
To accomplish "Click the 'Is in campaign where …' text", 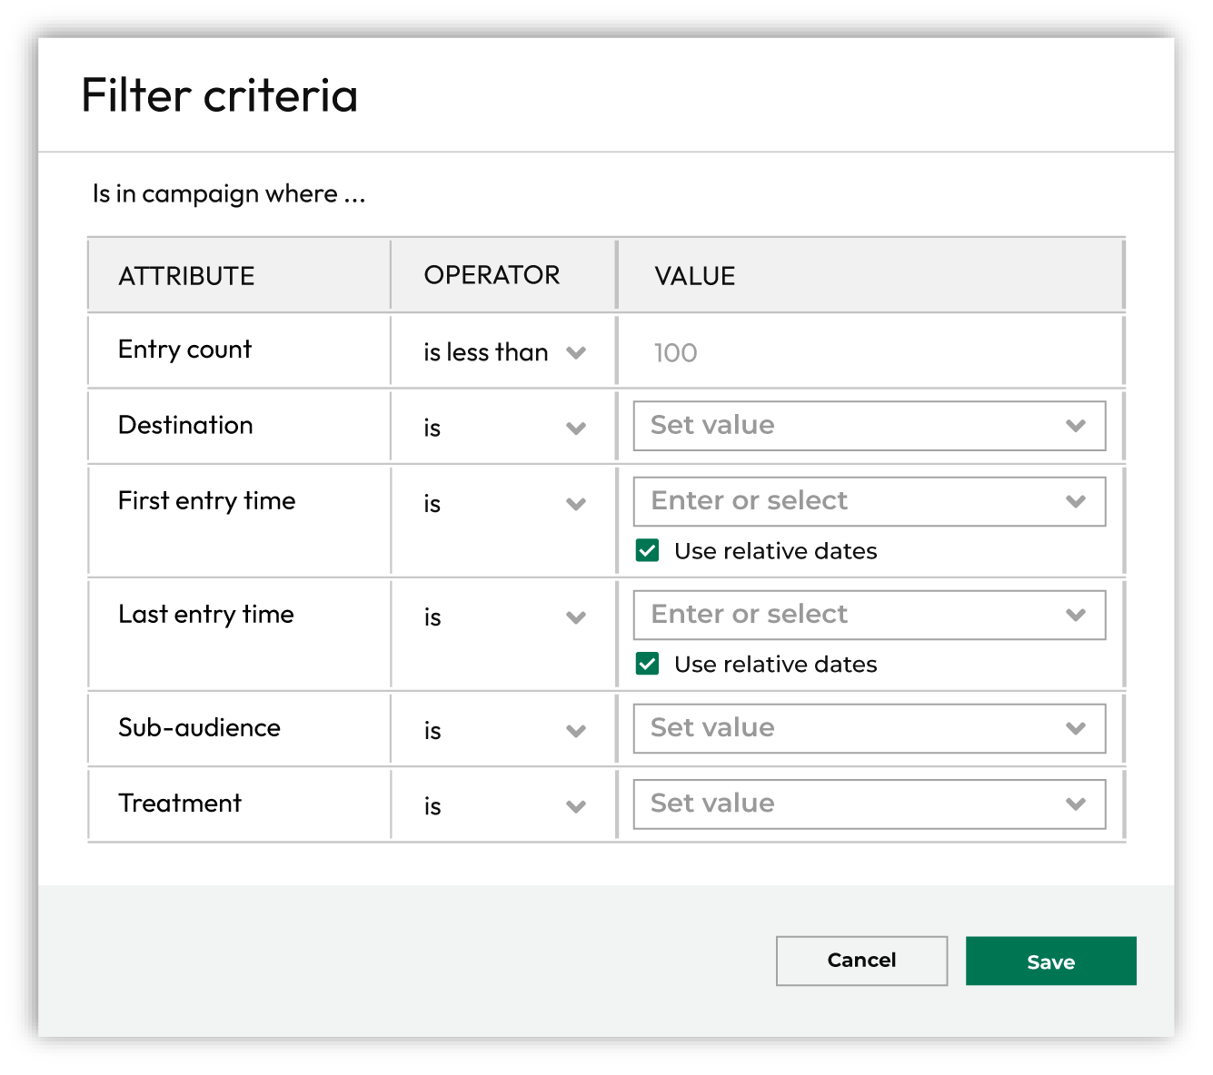I will pos(229,193).
